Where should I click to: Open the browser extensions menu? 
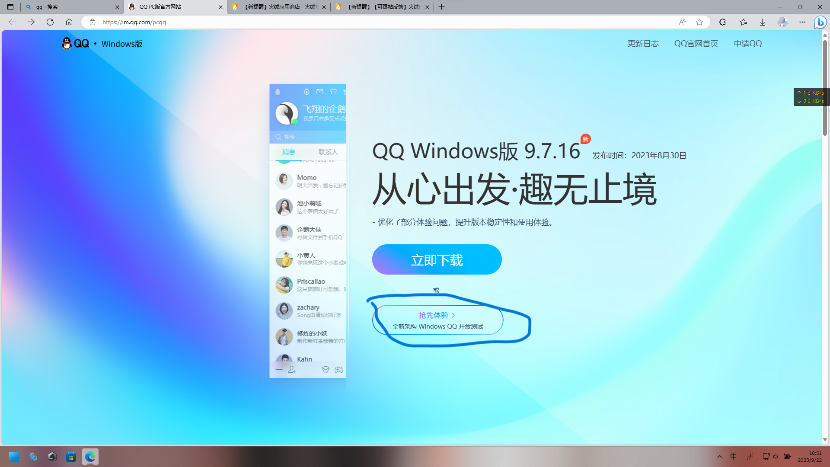coord(722,22)
